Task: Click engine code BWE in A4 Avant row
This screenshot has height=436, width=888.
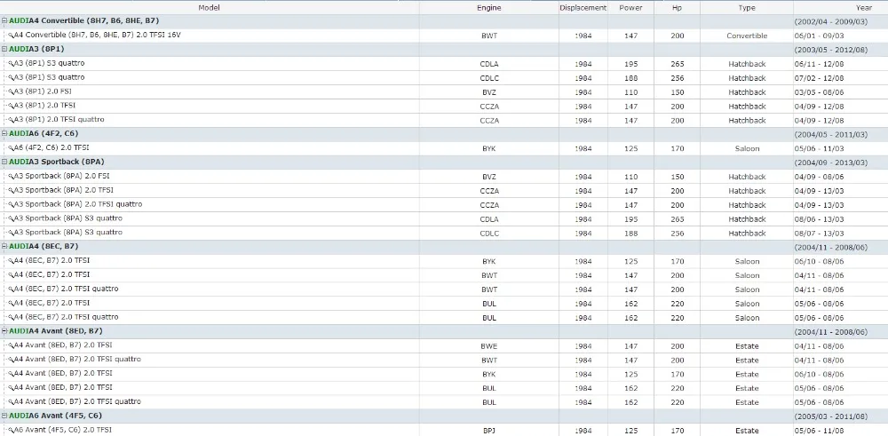Action: (x=488, y=346)
